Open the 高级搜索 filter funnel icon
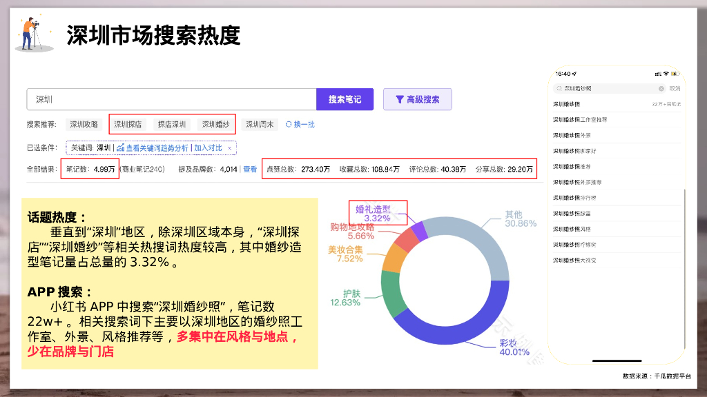This screenshot has width=707, height=397. coord(399,99)
